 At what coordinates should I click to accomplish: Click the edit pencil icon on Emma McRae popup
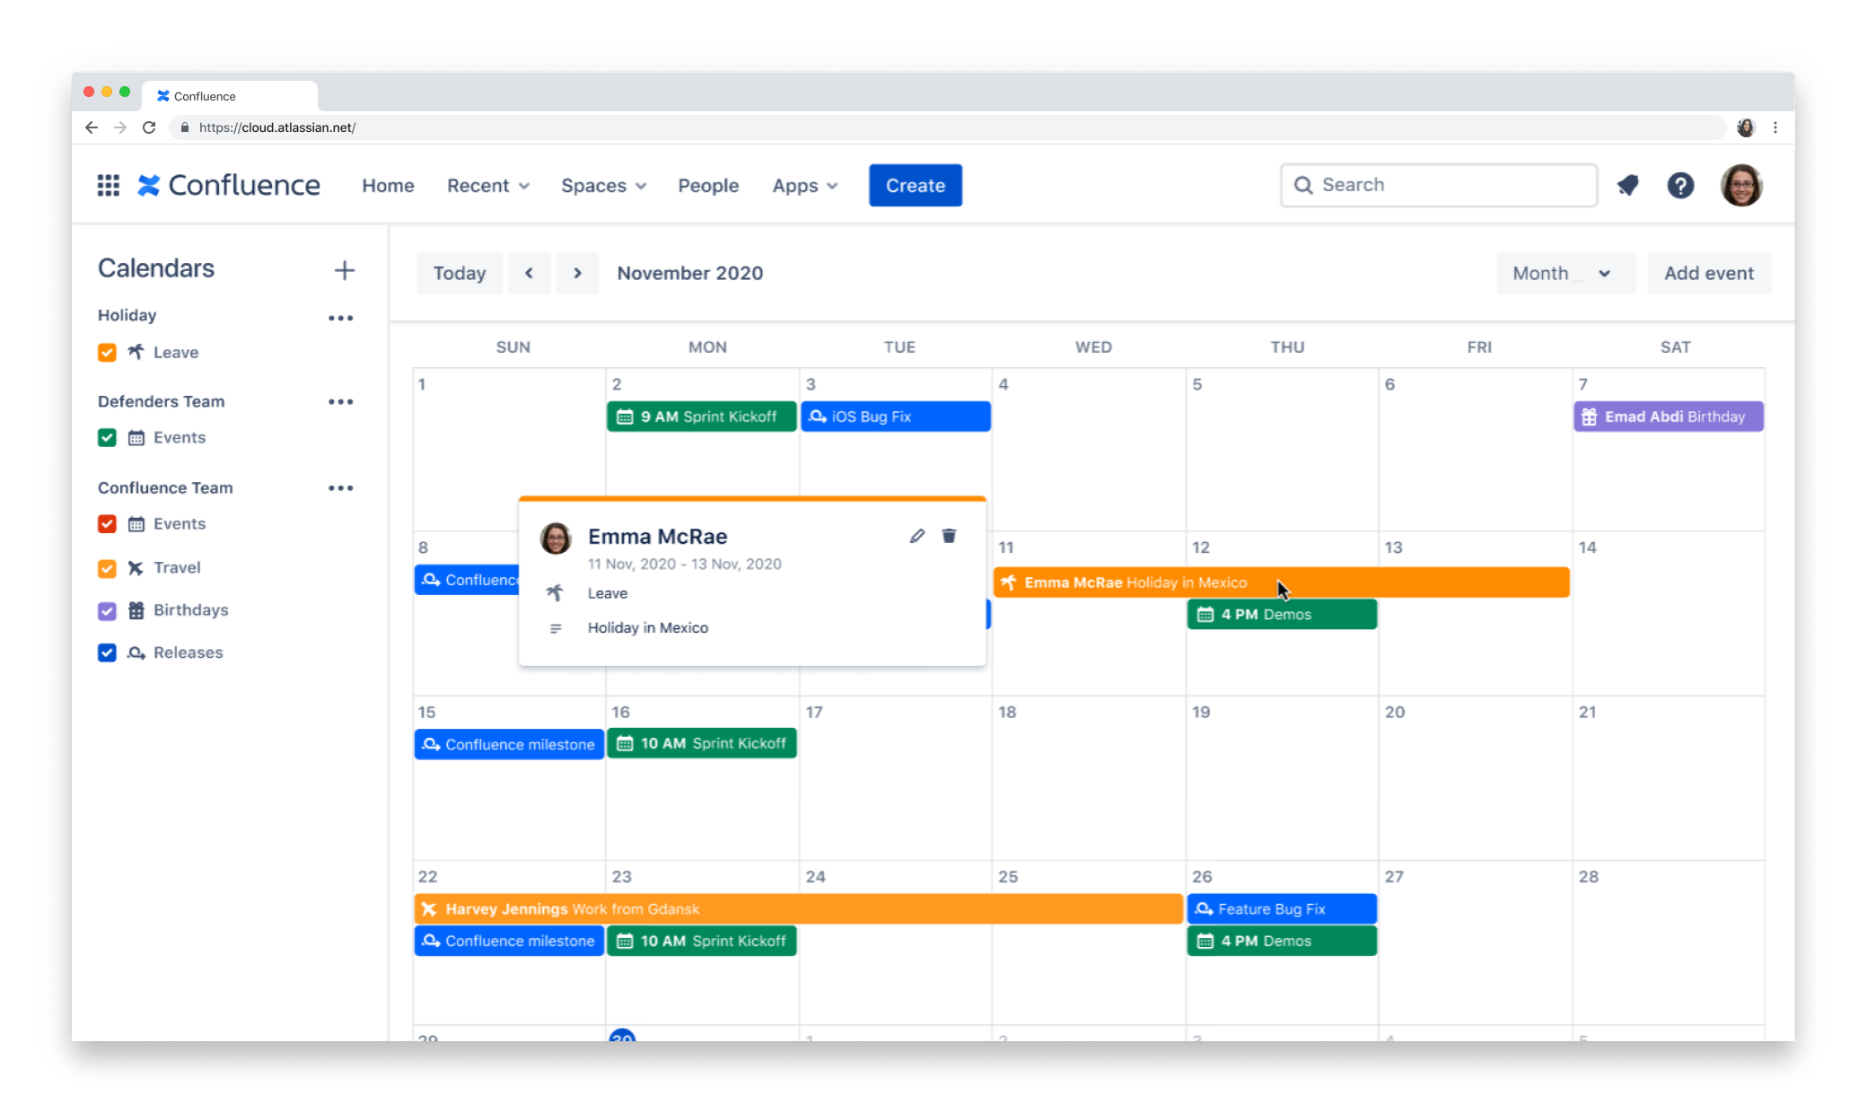[x=917, y=534]
